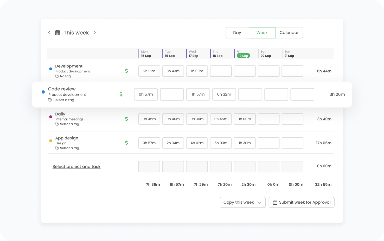Open the calendar date picker icon

tap(57, 33)
